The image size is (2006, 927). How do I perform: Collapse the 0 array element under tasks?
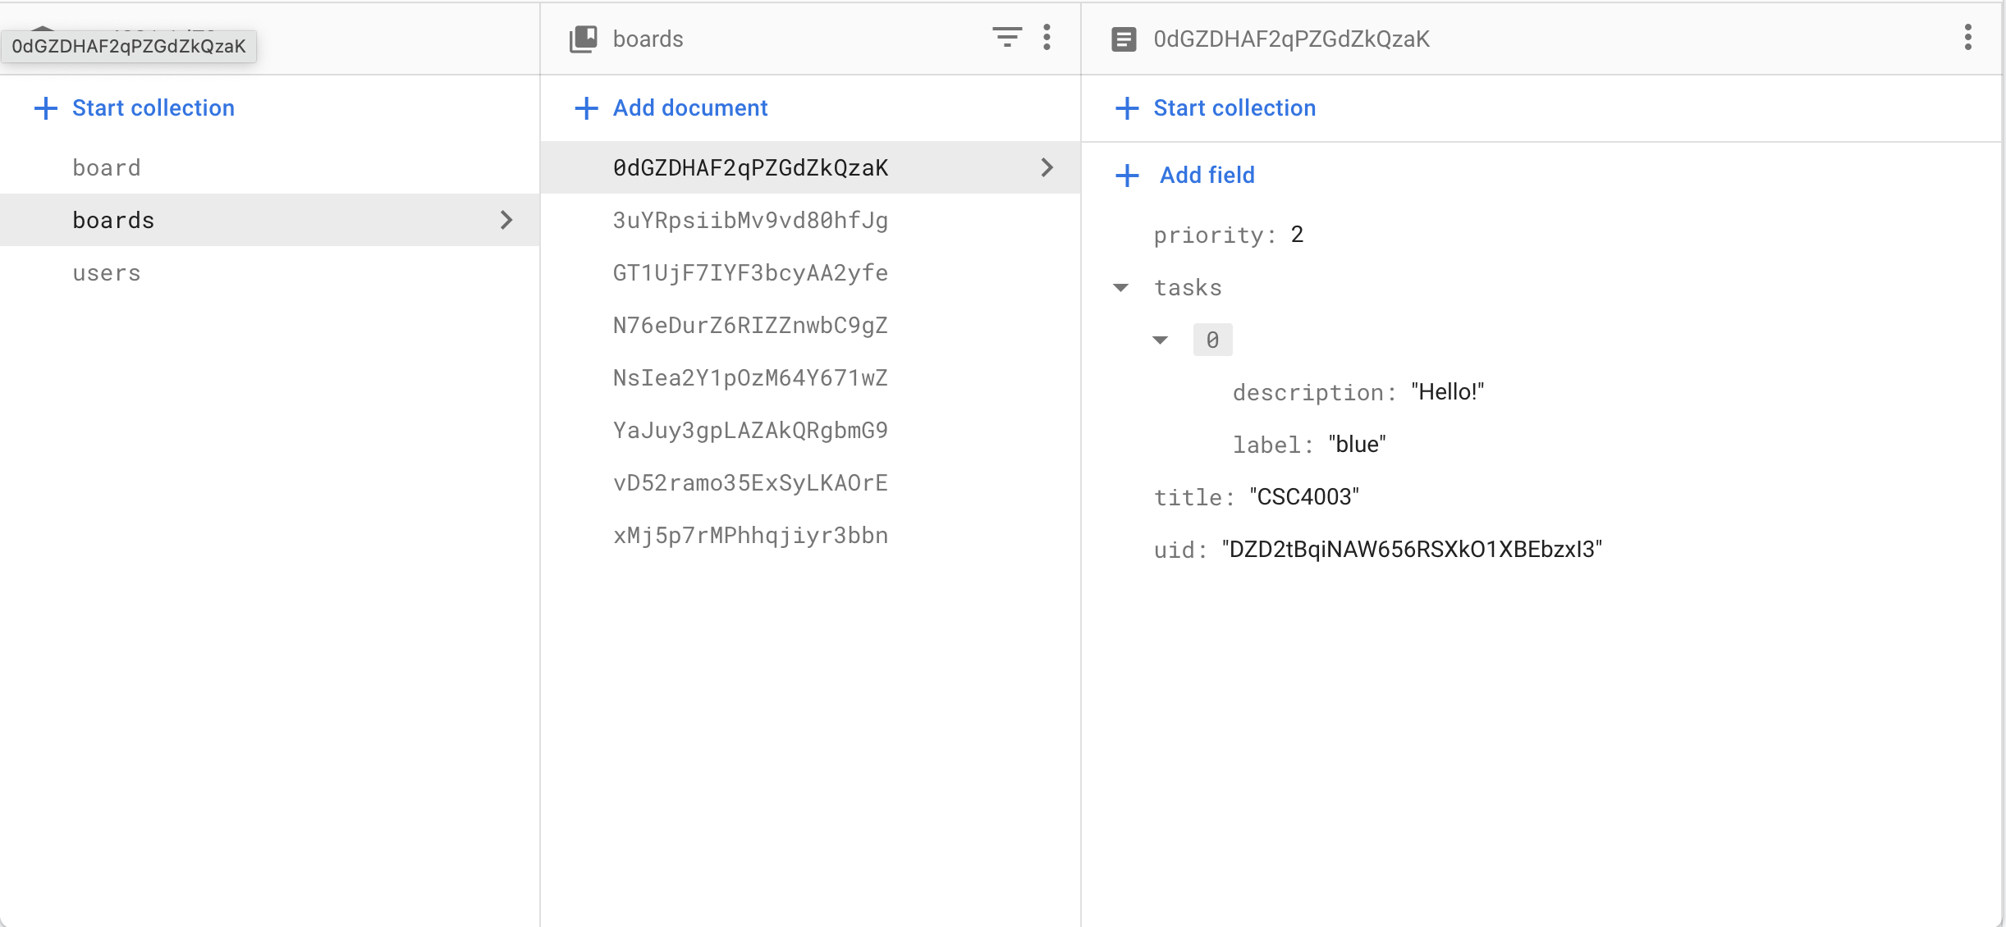tap(1161, 340)
